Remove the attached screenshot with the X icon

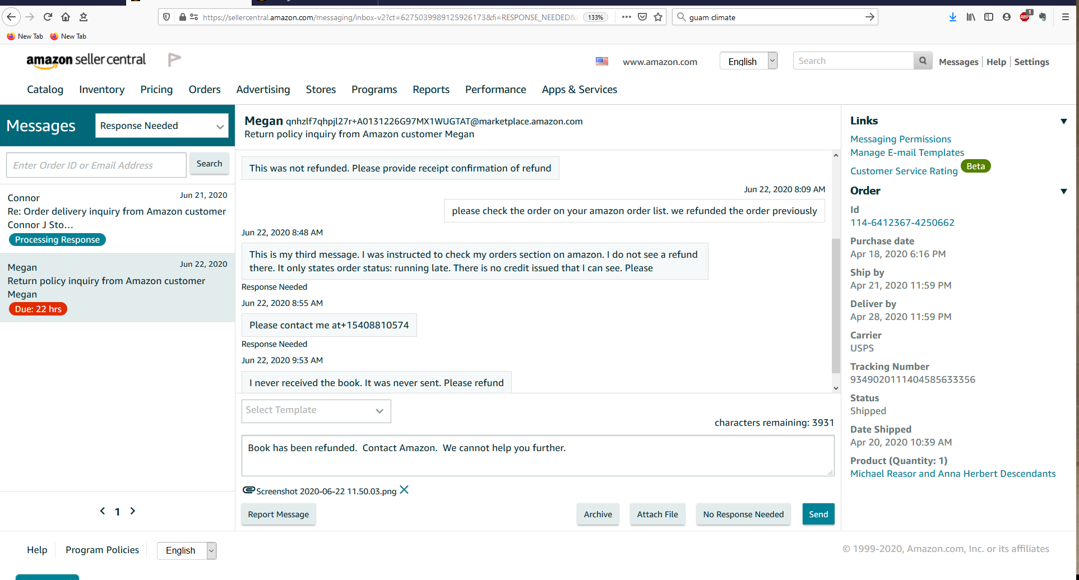click(x=404, y=490)
